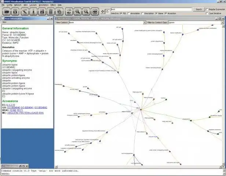Click the magic wand toolbar icon

coord(25,11)
